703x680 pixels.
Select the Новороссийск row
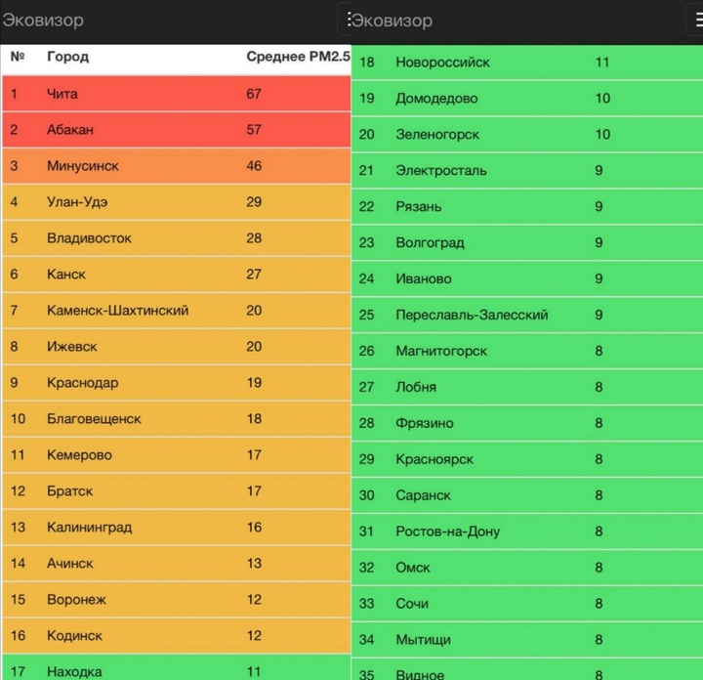coord(527,63)
